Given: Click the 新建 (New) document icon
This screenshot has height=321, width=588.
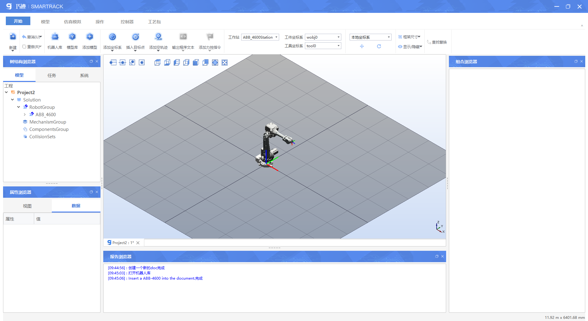Looking at the screenshot, I should point(13,37).
